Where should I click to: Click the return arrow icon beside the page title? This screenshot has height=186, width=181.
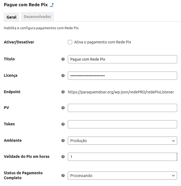click(x=52, y=5)
